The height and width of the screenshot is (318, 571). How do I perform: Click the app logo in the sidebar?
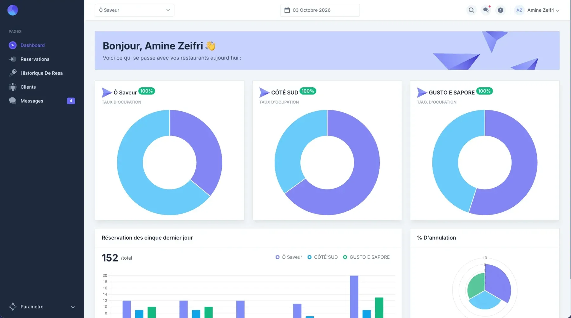[x=13, y=10]
